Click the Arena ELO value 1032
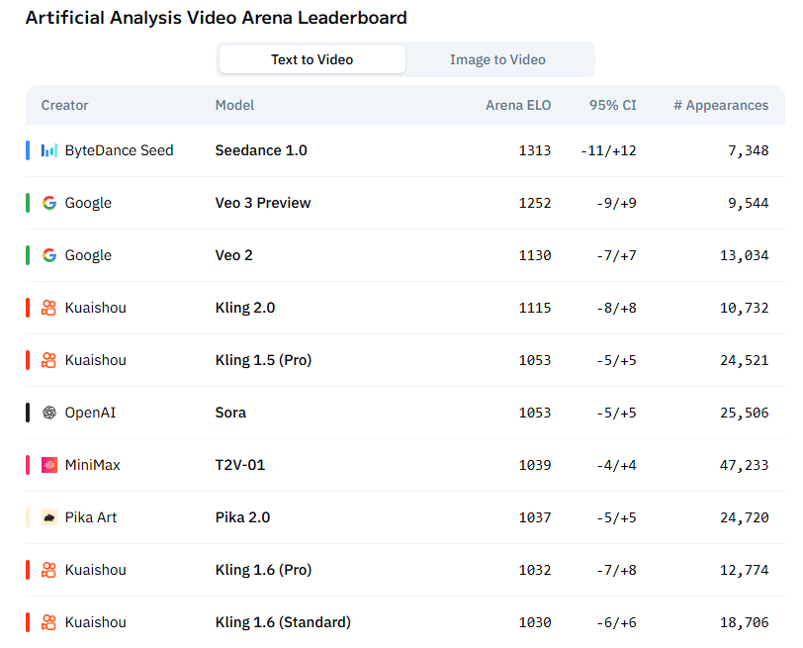This screenshot has width=803, height=648. pos(535,570)
